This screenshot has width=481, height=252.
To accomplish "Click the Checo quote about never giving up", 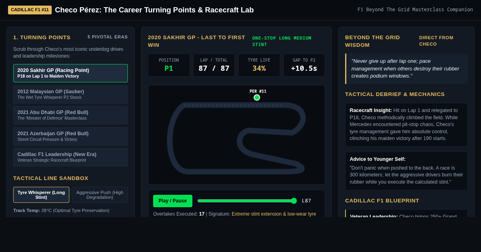I will pyautogui.click(x=406, y=69).
